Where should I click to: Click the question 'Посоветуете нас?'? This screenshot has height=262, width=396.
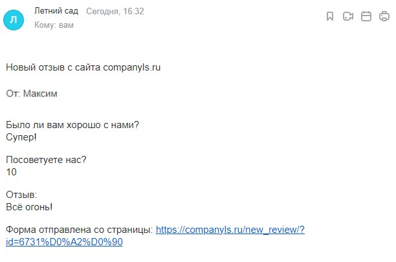coord(45,160)
